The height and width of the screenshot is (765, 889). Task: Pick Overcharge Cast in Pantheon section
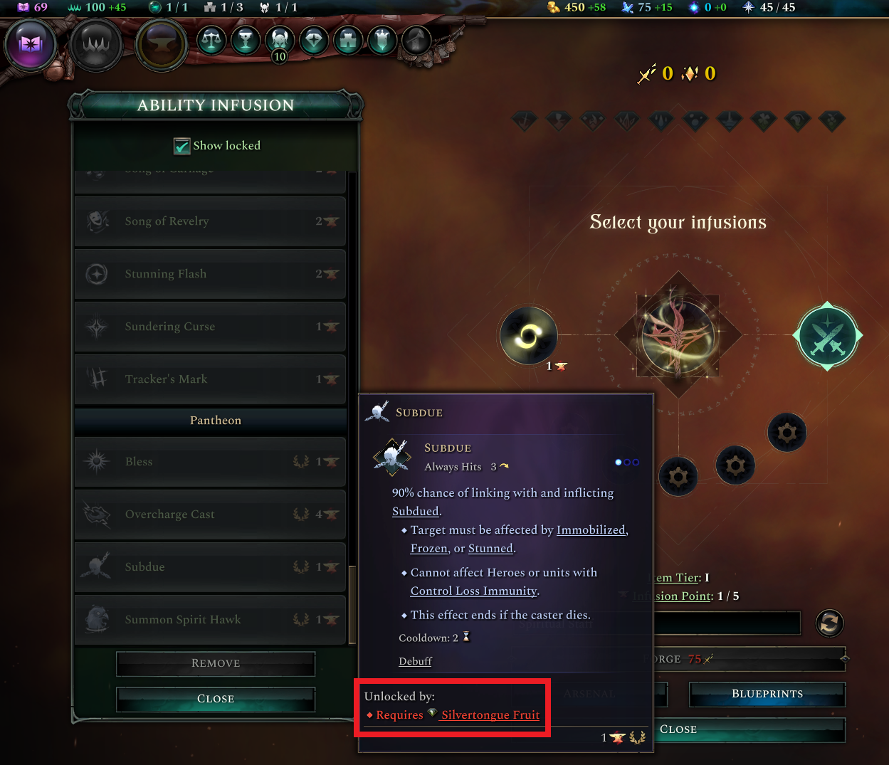tap(210, 515)
